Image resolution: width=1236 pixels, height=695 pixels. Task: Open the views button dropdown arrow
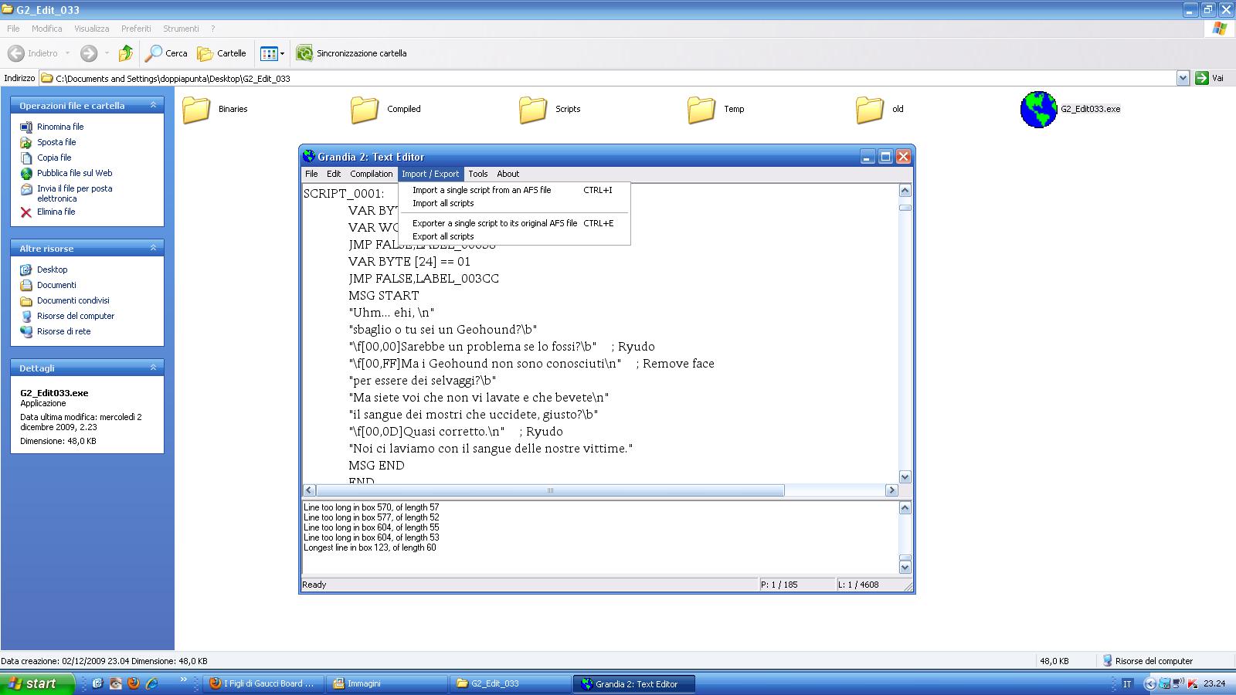point(282,53)
